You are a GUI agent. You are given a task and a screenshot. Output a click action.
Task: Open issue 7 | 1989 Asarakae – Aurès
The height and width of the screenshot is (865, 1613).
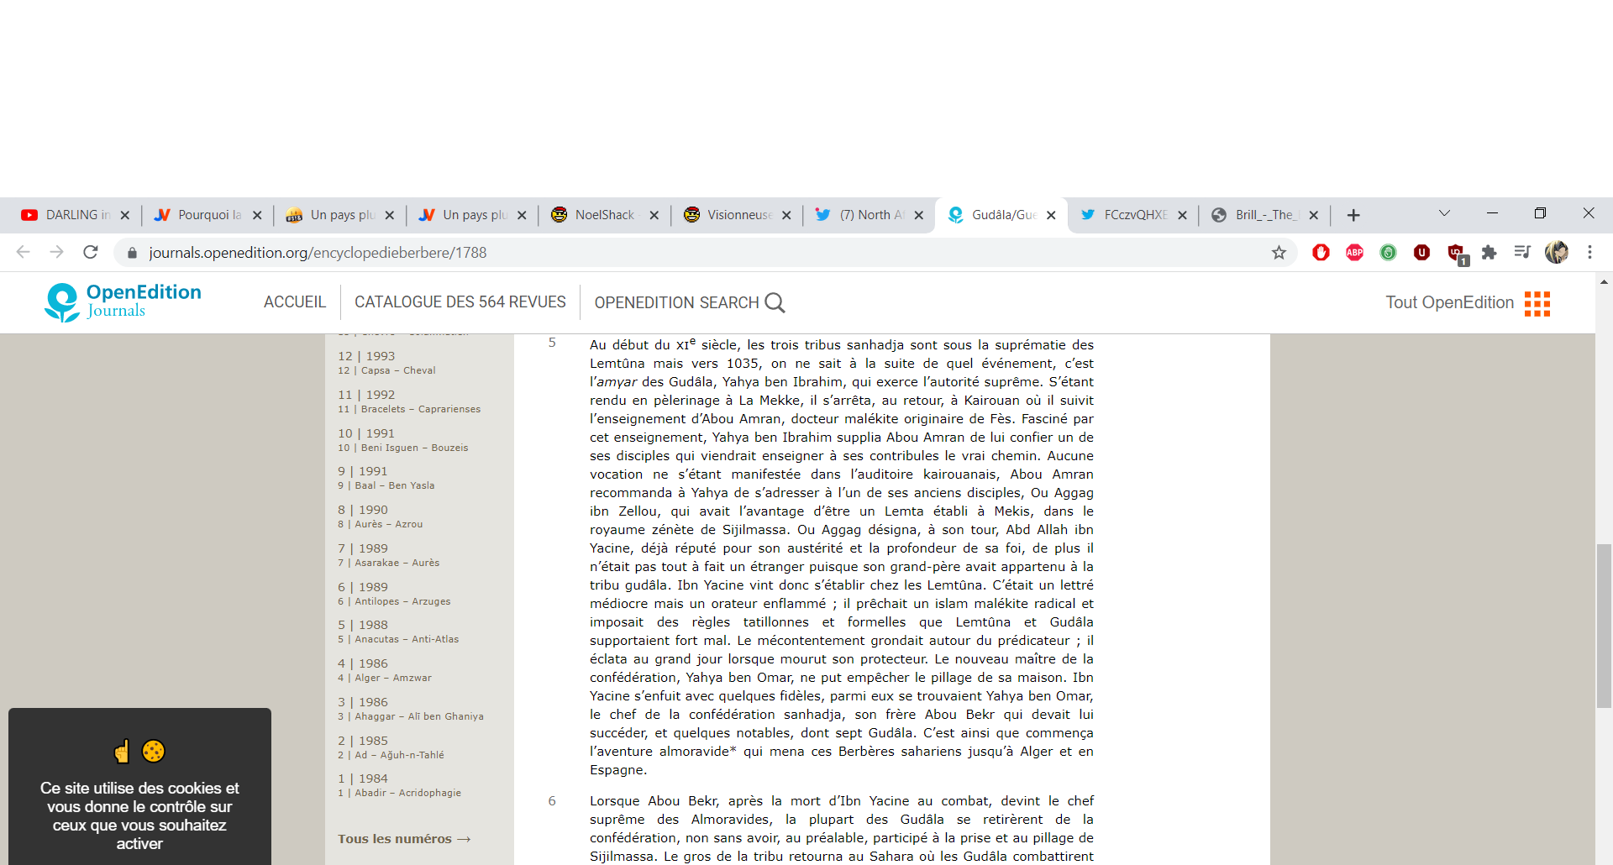[x=389, y=555]
